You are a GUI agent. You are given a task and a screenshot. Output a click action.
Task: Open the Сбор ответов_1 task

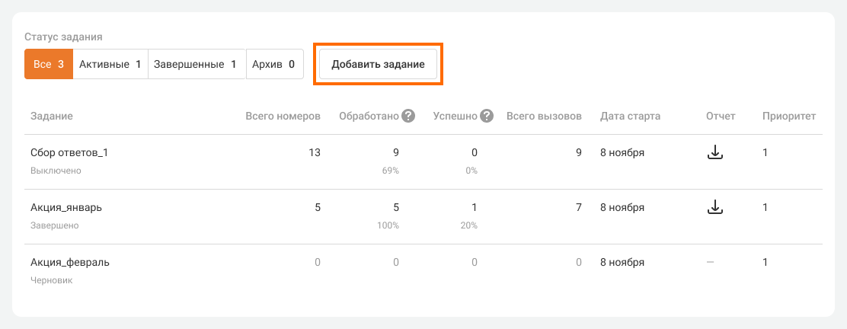point(69,152)
